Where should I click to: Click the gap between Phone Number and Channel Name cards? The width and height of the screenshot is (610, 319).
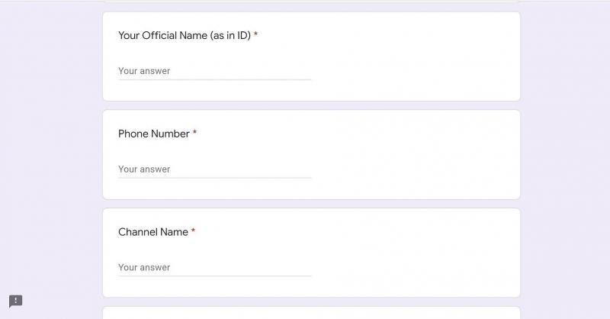coord(311,204)
